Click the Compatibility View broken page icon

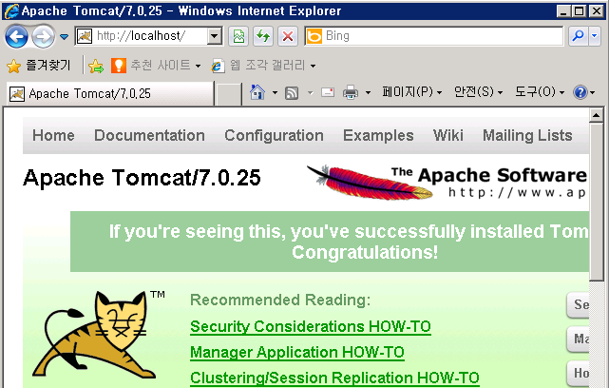238,36
